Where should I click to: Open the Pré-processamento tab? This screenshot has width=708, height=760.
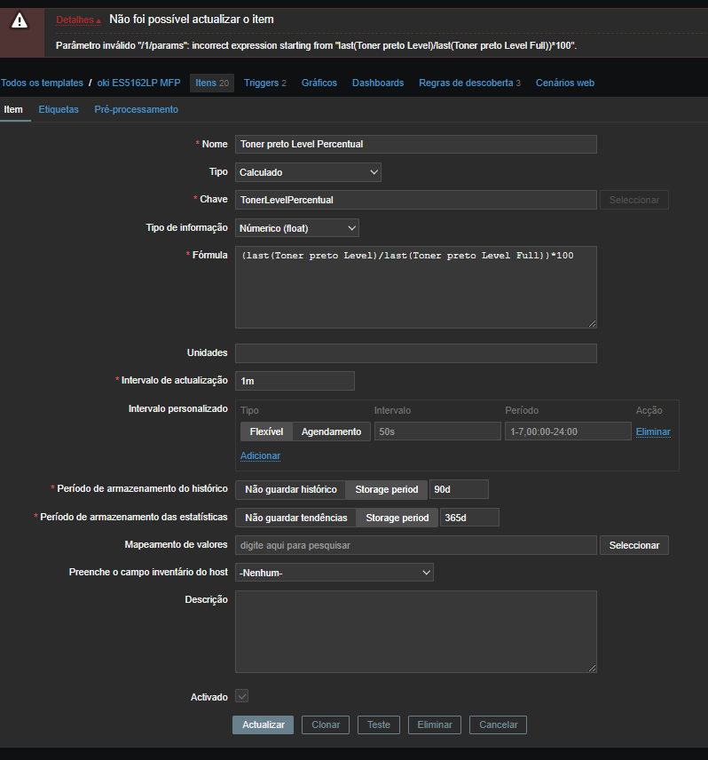pos(136,109)
